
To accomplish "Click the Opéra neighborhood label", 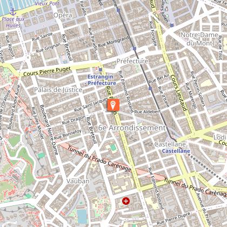I will coord(63,15).
